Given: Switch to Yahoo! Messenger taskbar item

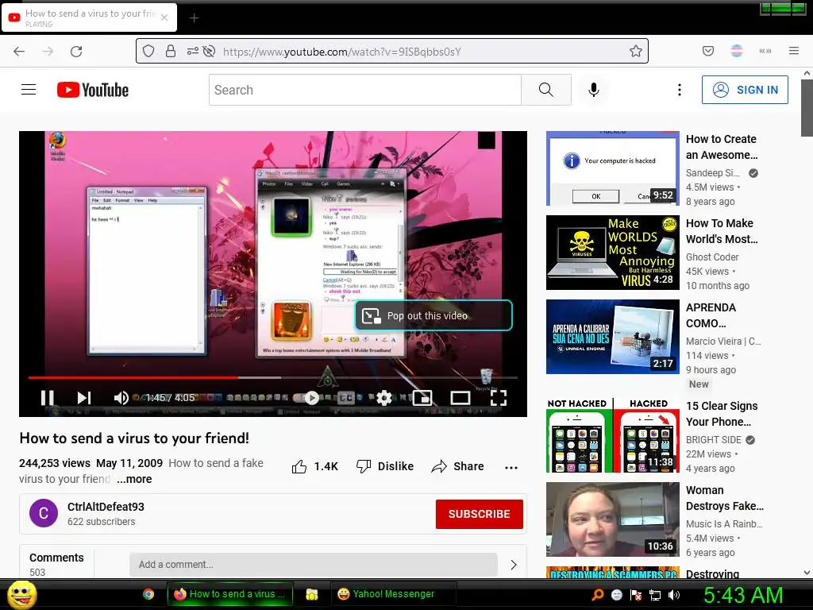Looking at the screenshot, I should [x=393, y=594].
